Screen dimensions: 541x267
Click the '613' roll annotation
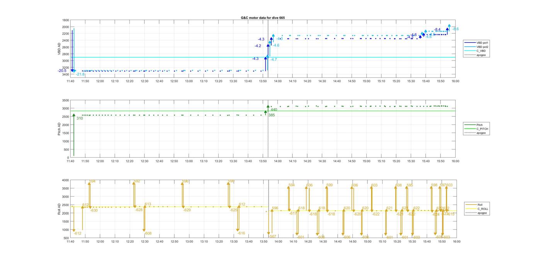pos(148,204)
